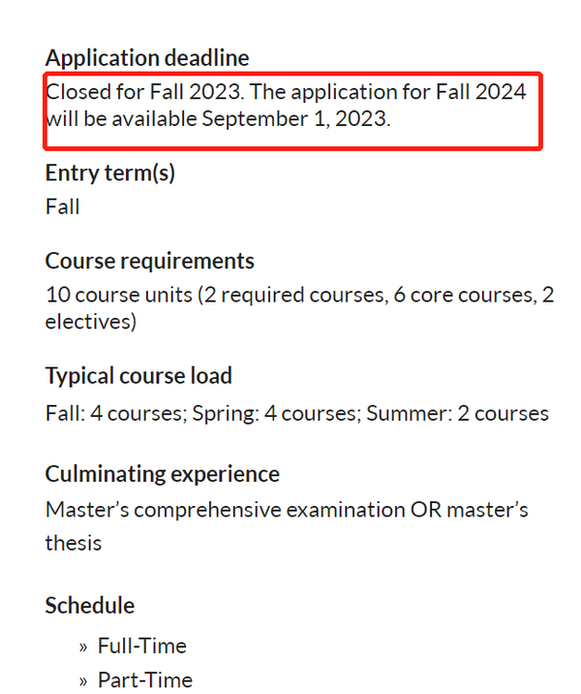This screenshot has width=581, height=694.
Task: Click the Application deadline heading
Action: click(x=147, y=58)
